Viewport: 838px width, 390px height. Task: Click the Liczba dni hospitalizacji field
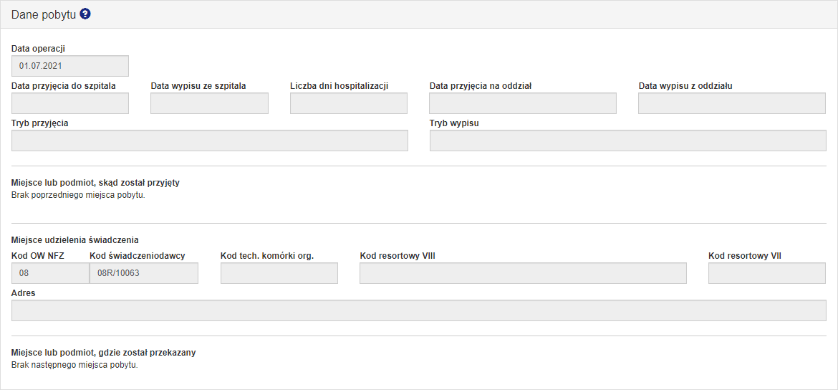point(348,103)
